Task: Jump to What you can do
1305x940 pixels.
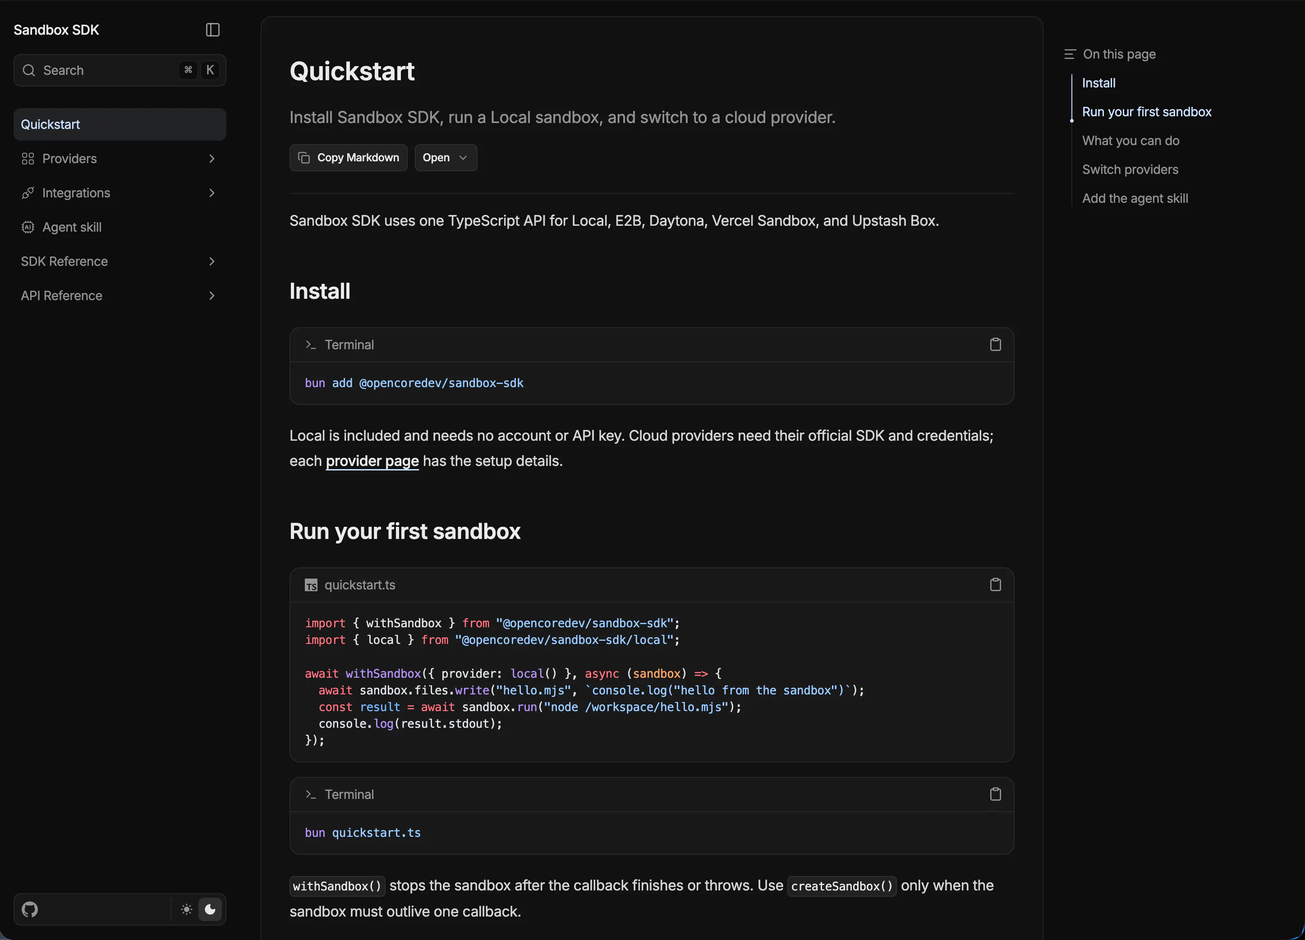Action: 1130,141
